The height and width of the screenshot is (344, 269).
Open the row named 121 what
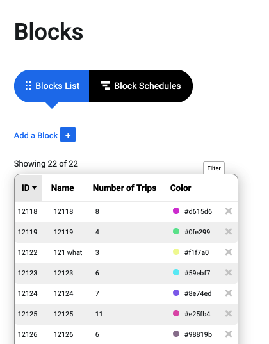pos(126,252)
